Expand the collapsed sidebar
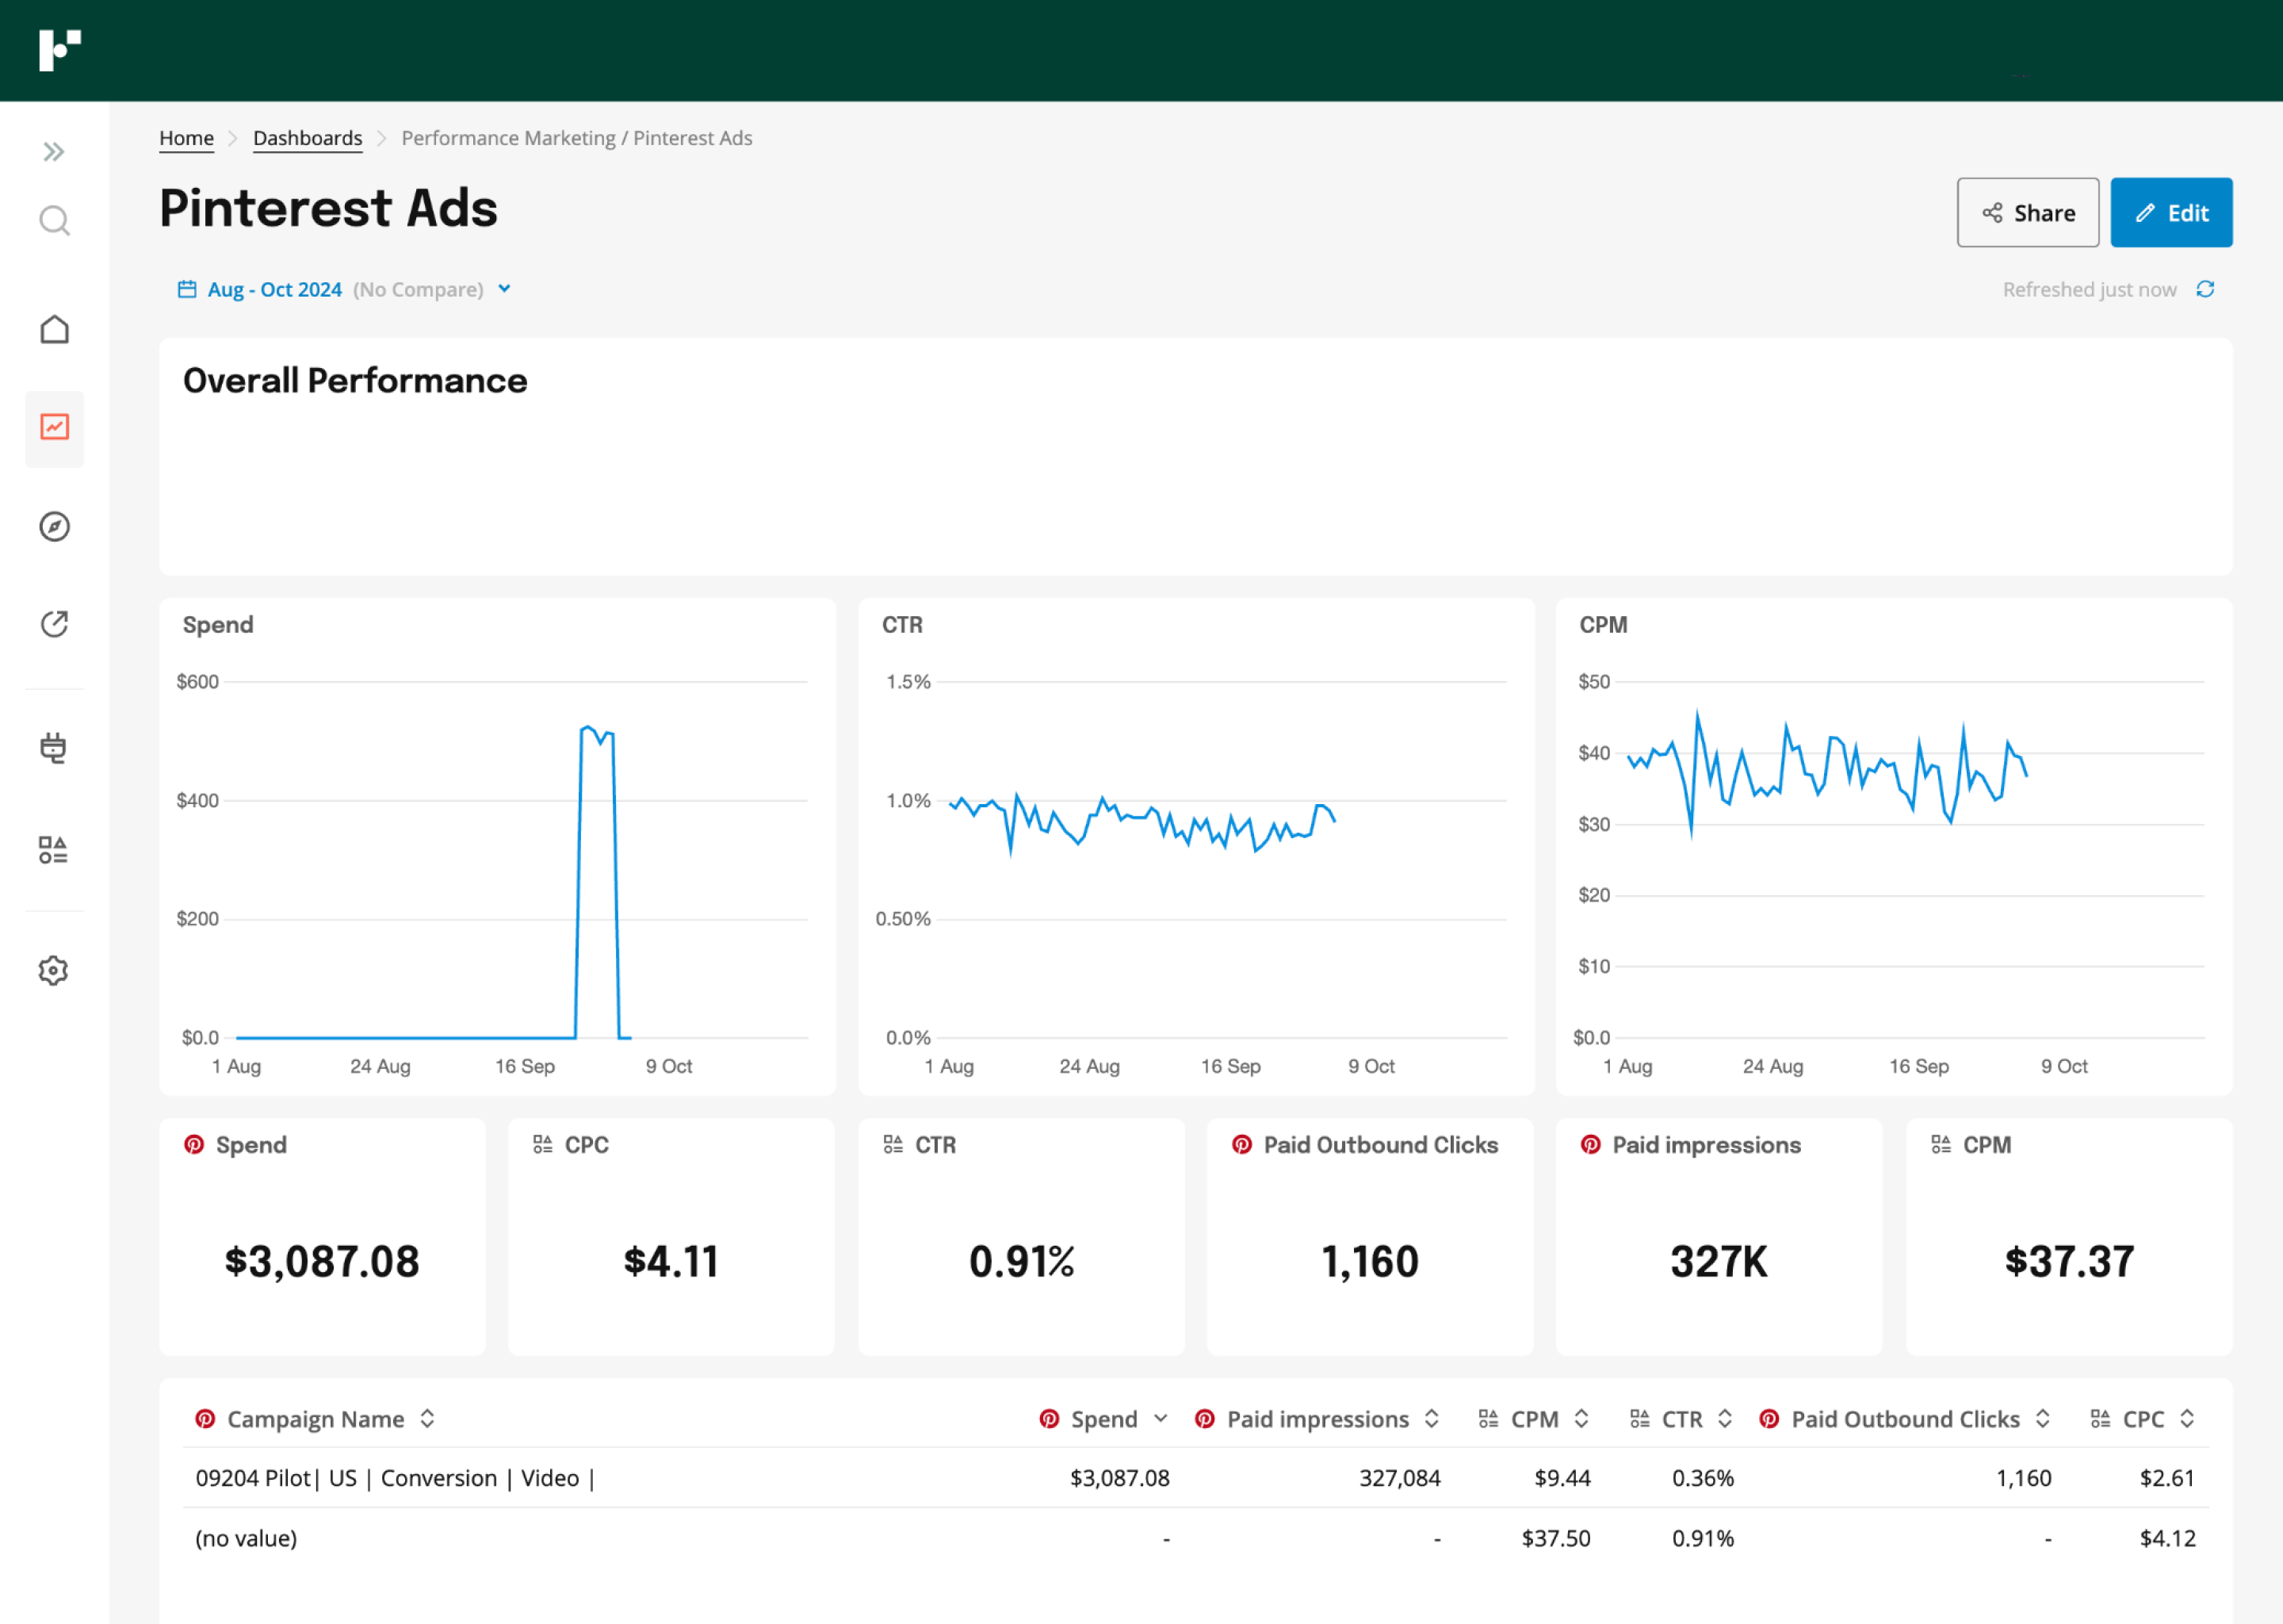Screen dimensions: 2283x1624 (54, 151)
